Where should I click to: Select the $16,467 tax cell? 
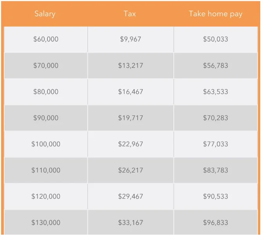coord(130,92)
